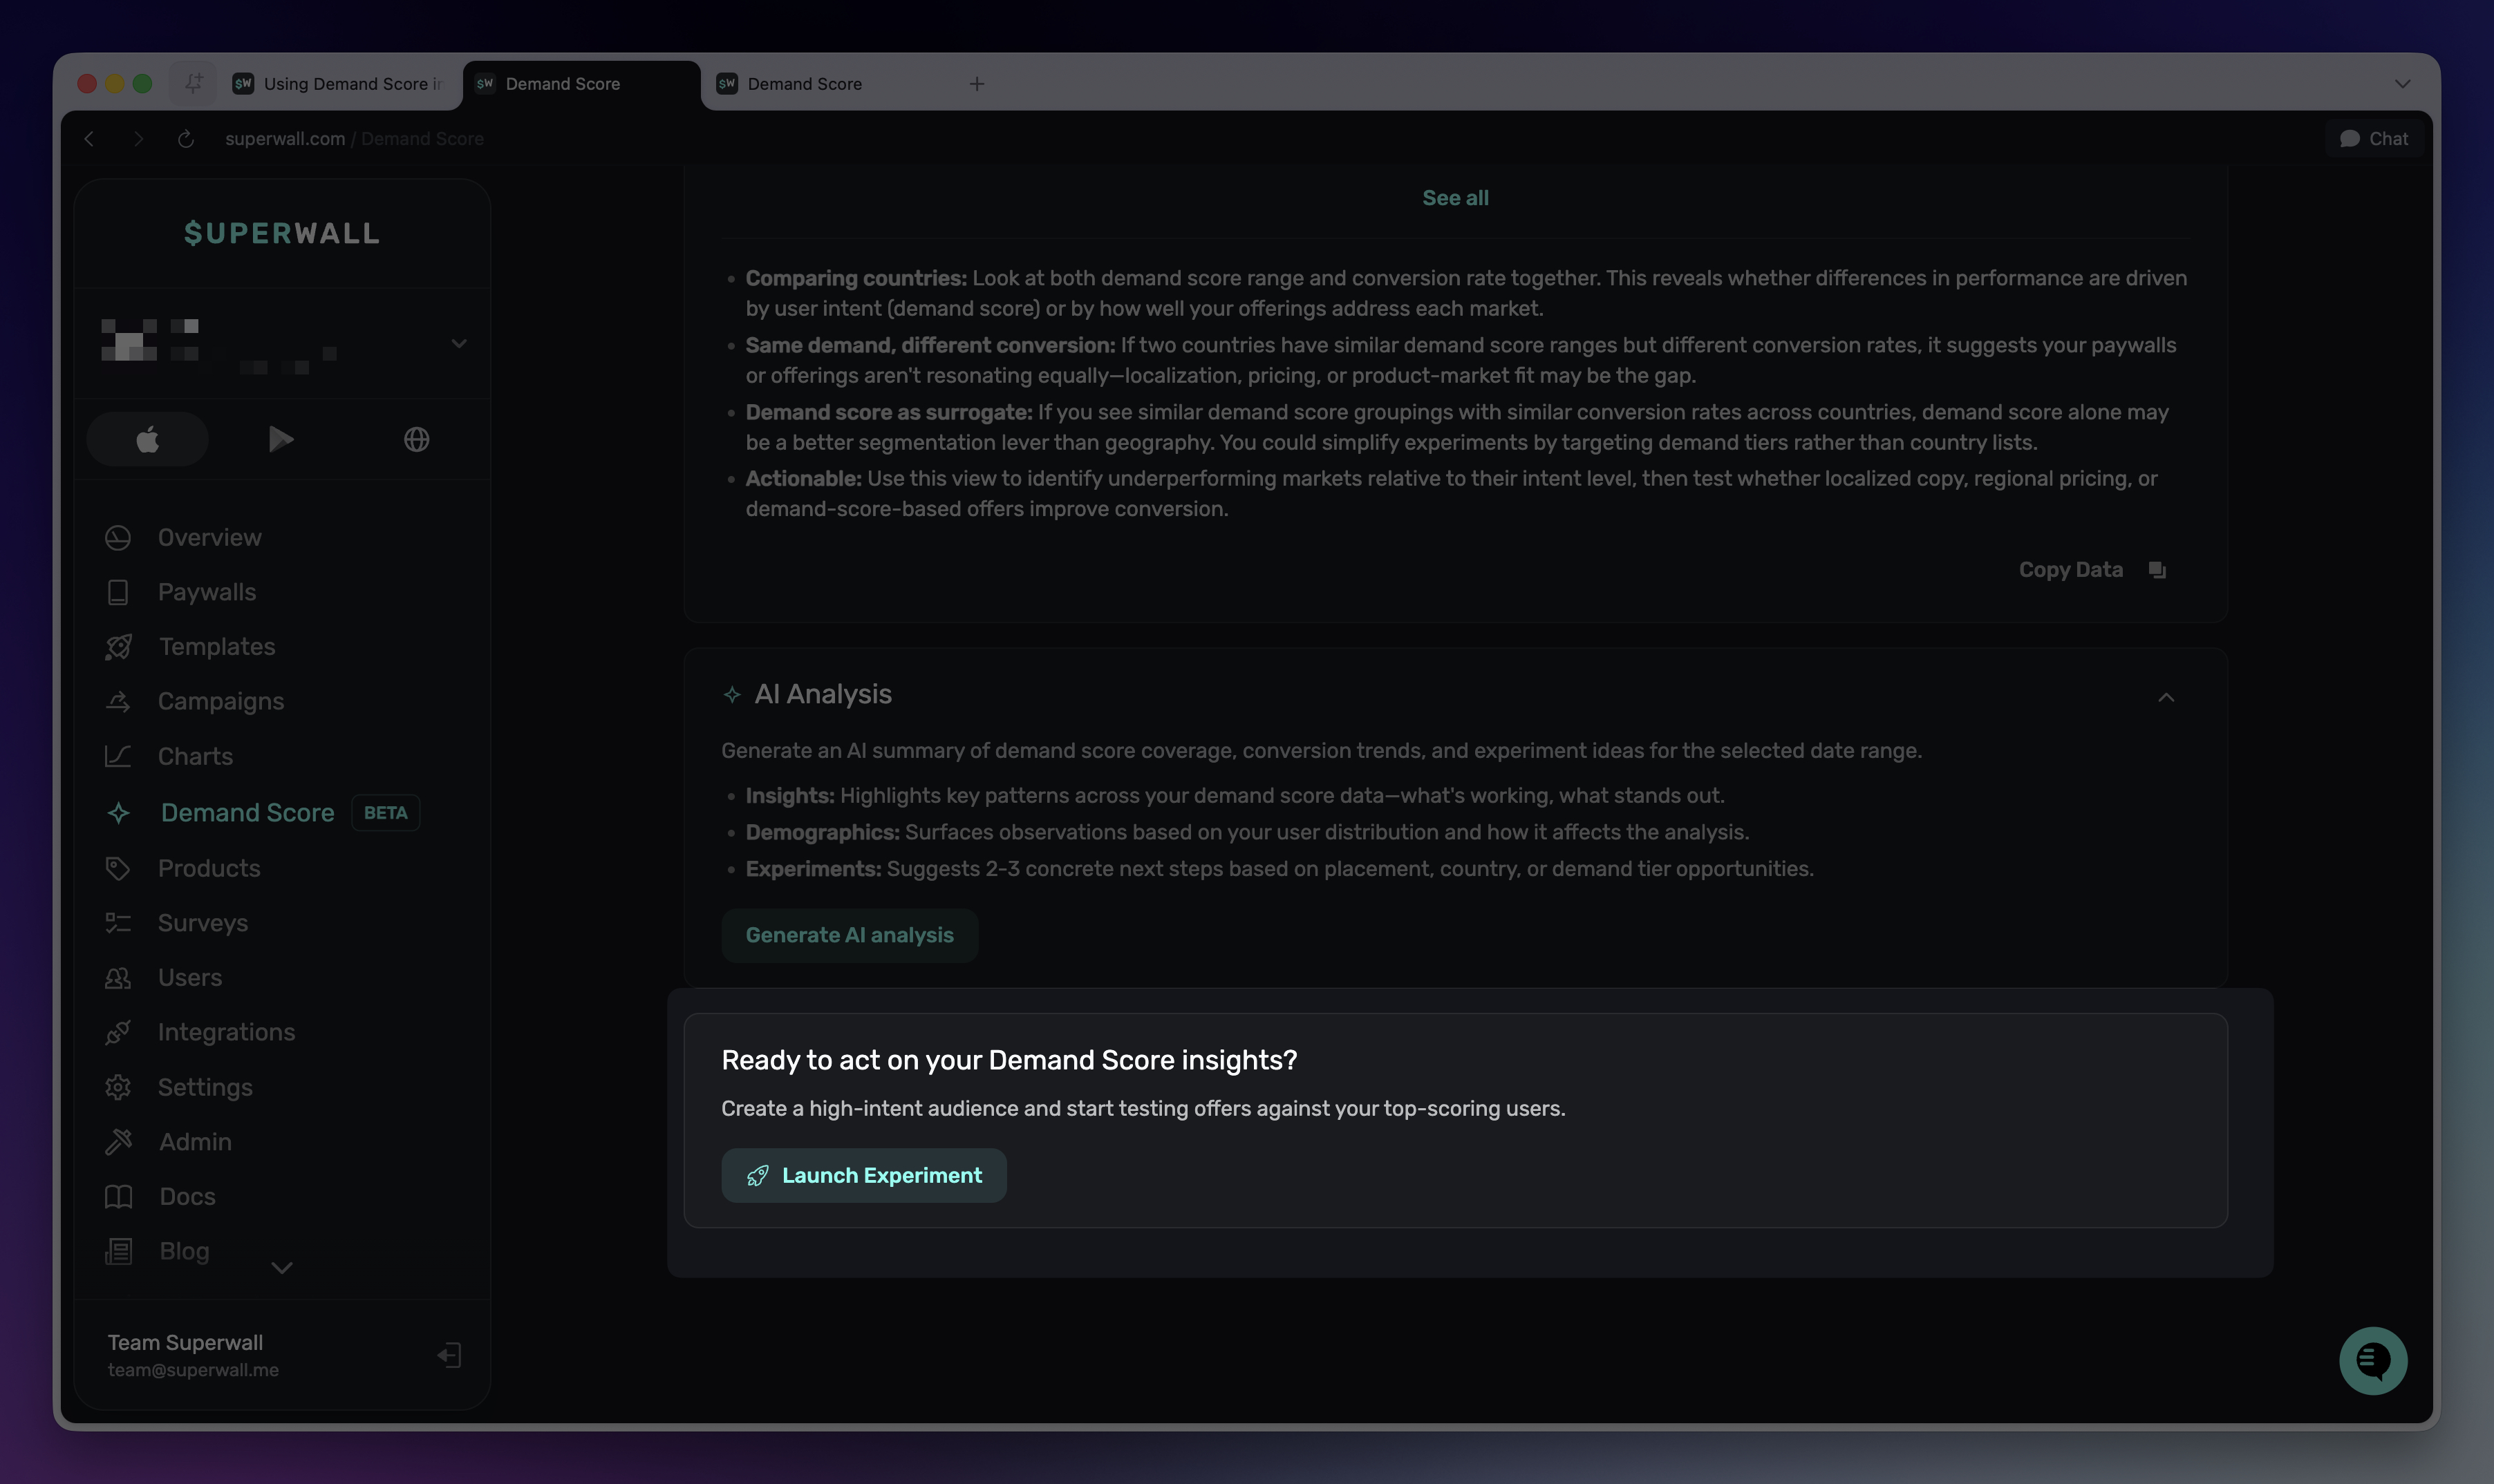Open Paywalls from the sidebar

pos(207,592)
